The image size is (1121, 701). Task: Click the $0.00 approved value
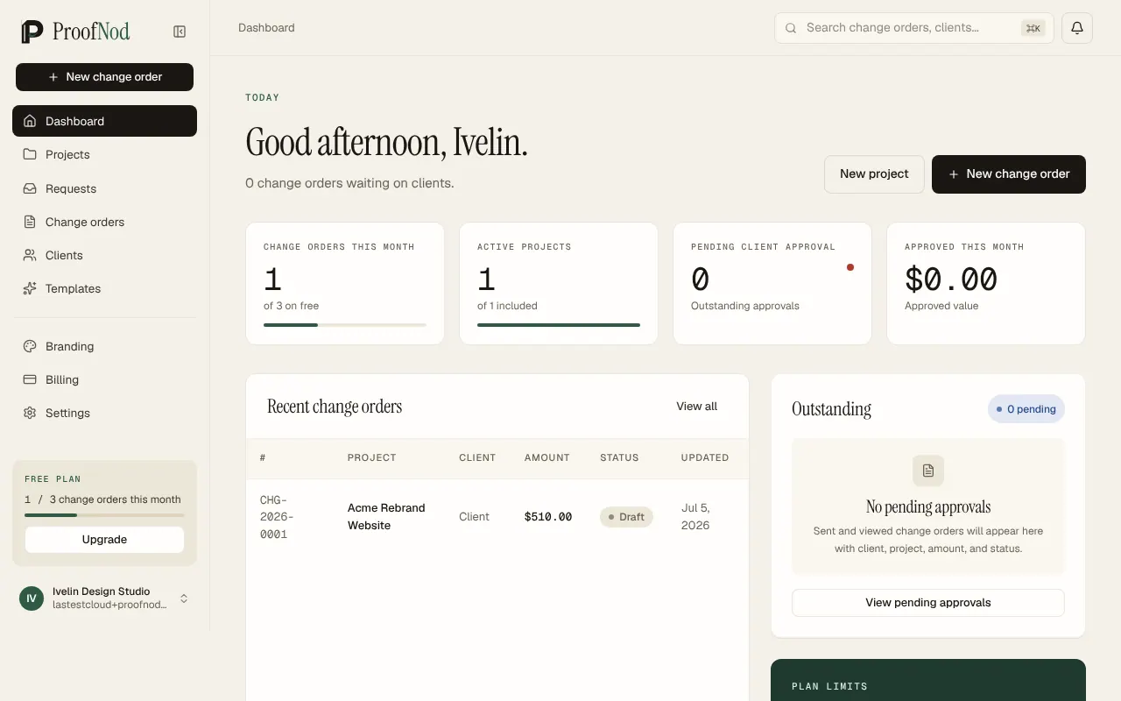pos(951,280)
